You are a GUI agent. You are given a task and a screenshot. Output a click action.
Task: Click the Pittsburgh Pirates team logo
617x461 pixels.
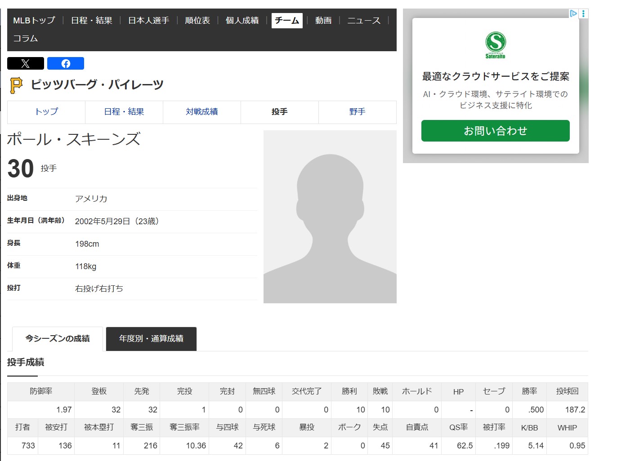pyautogui.click(x=16, y=85)
